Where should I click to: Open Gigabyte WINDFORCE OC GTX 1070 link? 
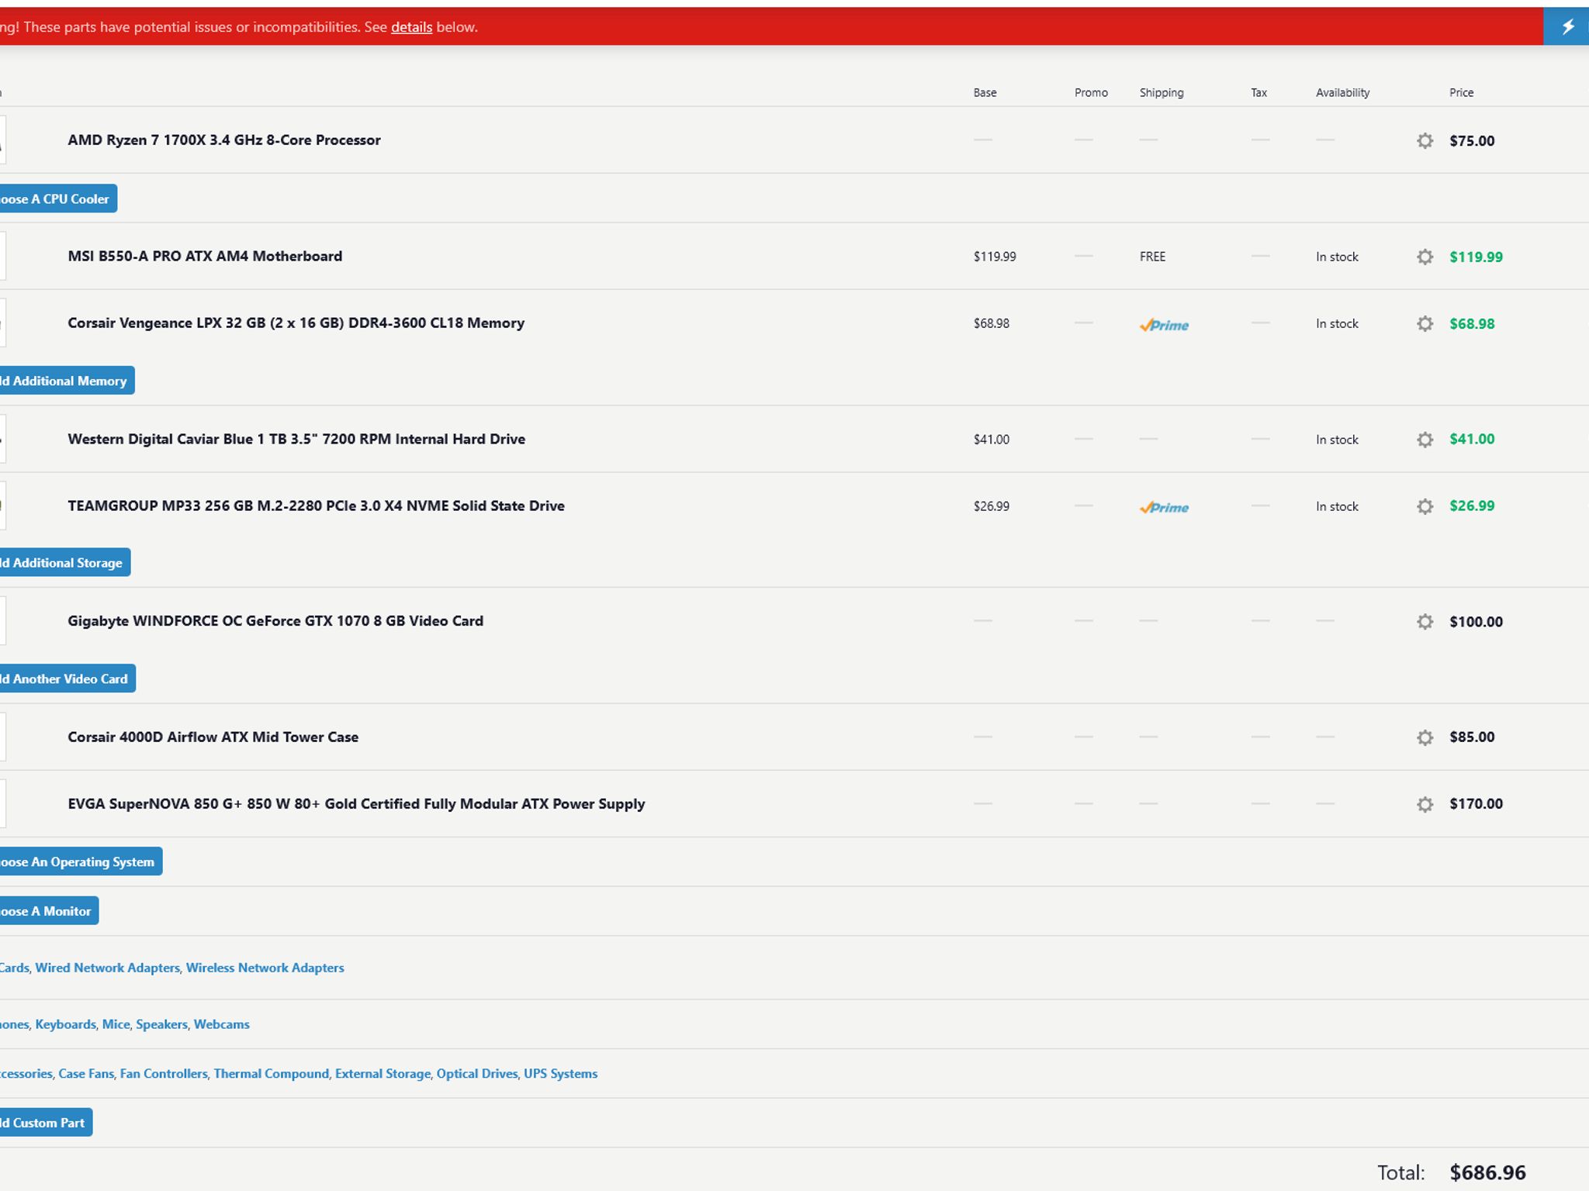coord(275,621)
